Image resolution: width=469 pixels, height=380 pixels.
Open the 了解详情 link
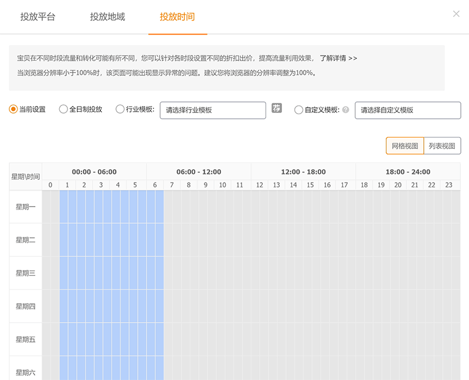[338, 59]
